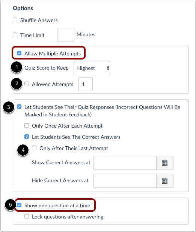Screen dimensions: 196x232
Task: Click the Show Correct Answers at date field
Action: click(x=125, y=163)
